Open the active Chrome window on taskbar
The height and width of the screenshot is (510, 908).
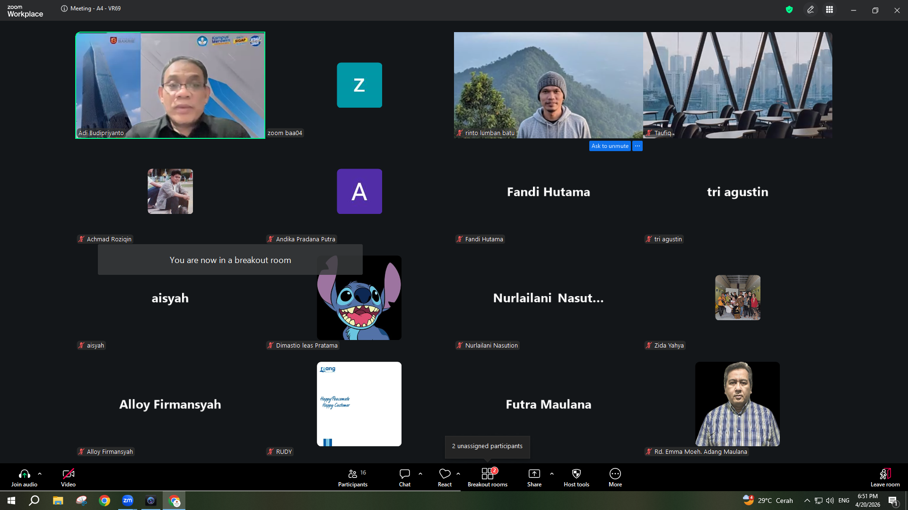(174, 501)
